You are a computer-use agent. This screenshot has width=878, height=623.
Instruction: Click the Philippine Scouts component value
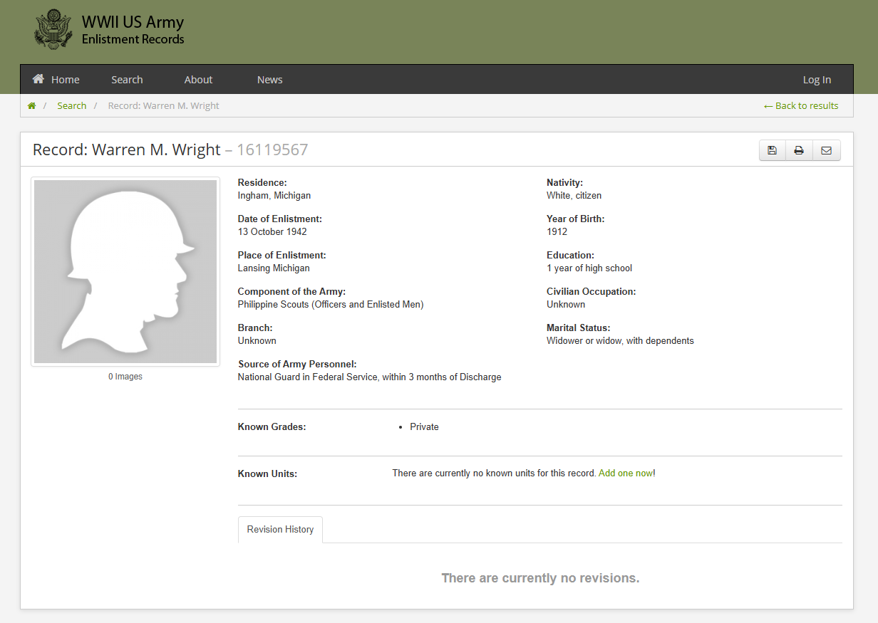pyautogui.click(x=331, y=304)
